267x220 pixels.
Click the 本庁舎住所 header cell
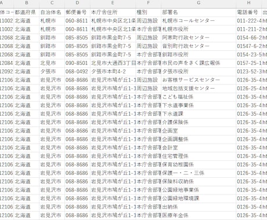tap(113, 12)
